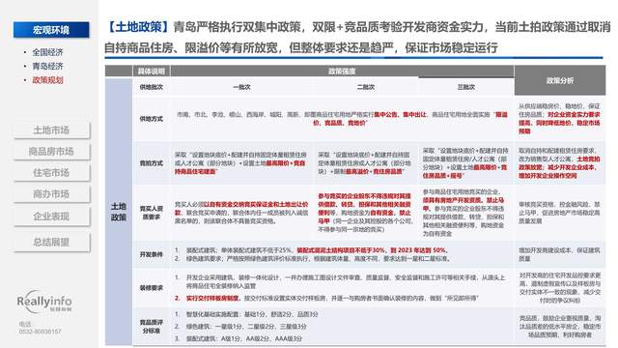Select the 具体说明 column header
618x348 pixels.
(x=151, y=72)
